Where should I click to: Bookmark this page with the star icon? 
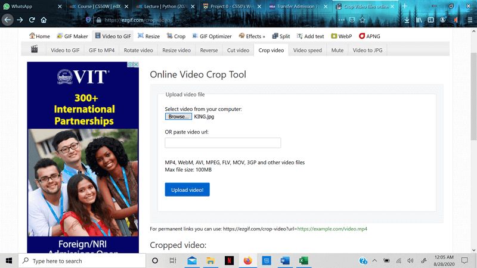[363, 20]
